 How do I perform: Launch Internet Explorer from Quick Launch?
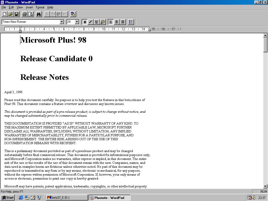pyautogui.click(x=21, y=198)
